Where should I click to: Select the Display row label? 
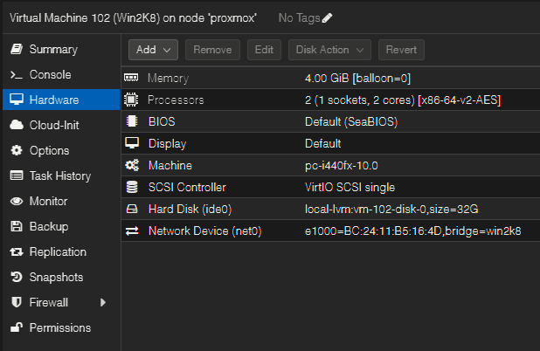[167, 144]
